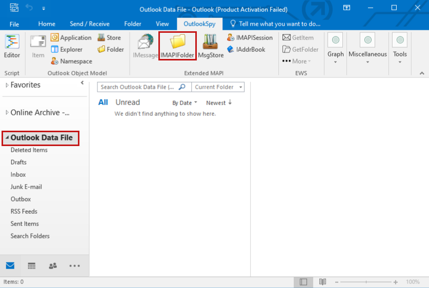Select the Drafts folder

click(18, 162)
